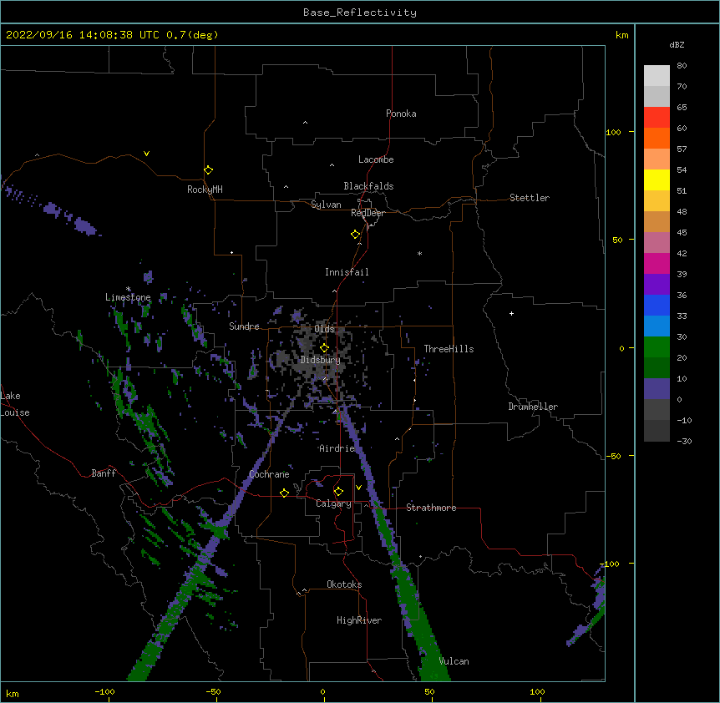Click the Airdrie city label
Viewport: 720px width, 703px height.
(337, 448)
